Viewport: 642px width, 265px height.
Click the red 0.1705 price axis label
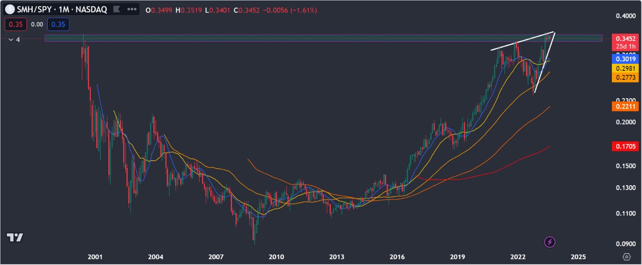[x=625, y=146]
